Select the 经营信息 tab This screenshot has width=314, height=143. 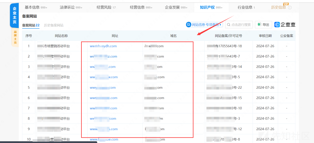141,7
